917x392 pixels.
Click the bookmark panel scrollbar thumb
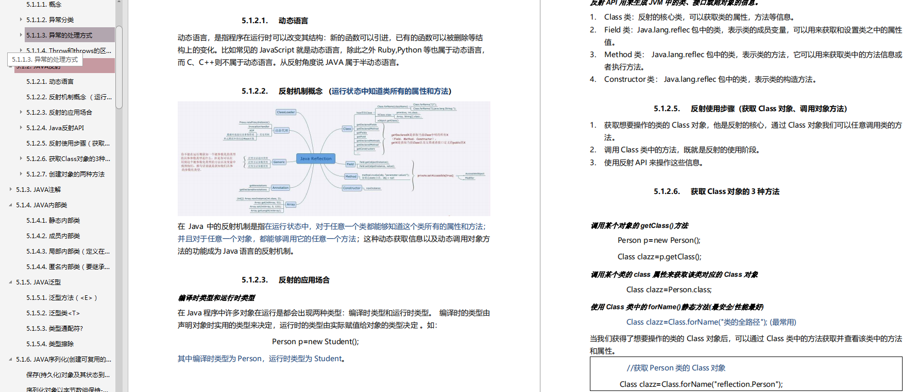click(119, 67)
